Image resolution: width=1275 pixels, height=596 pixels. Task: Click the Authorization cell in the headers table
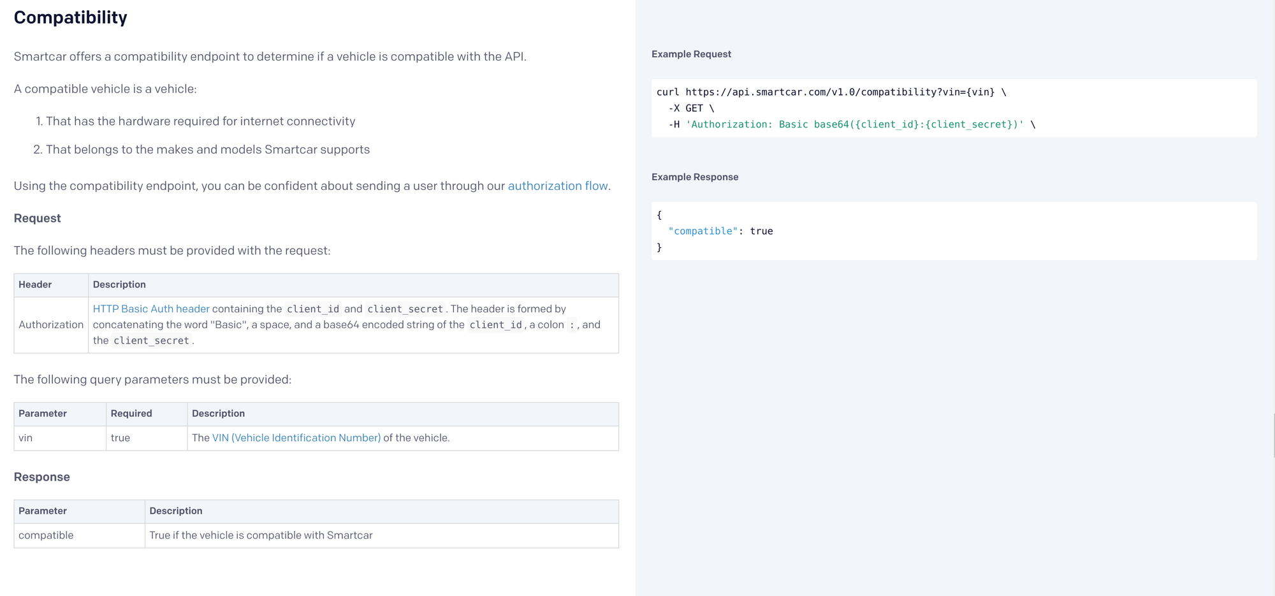(x=51, y=325)
